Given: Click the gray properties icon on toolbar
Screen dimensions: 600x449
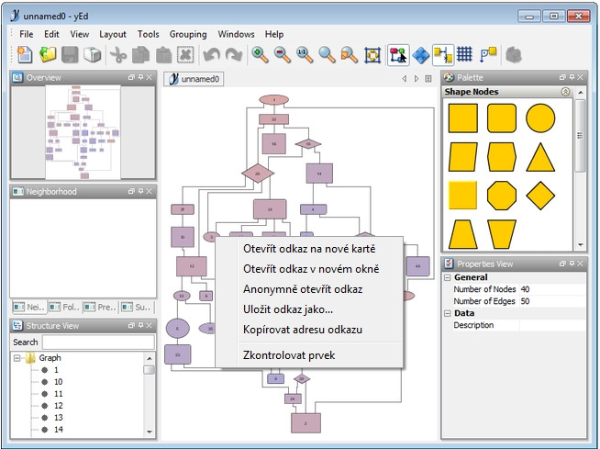Looking at the screenshot, I should pos(514,55).
